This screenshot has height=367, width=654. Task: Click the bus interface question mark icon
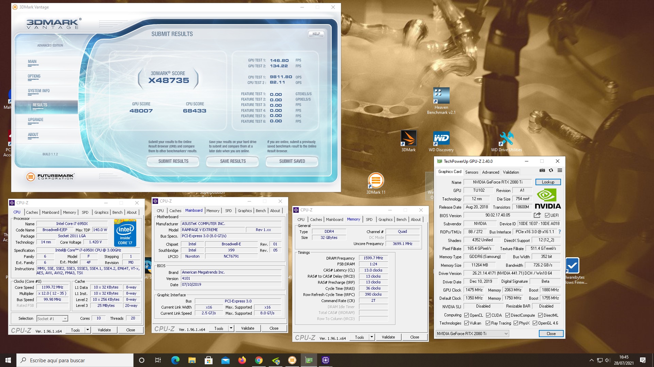(x=559, y=232)
